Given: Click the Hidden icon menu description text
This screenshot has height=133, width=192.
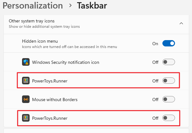Looking at the screenshot, I should point(69,47).
